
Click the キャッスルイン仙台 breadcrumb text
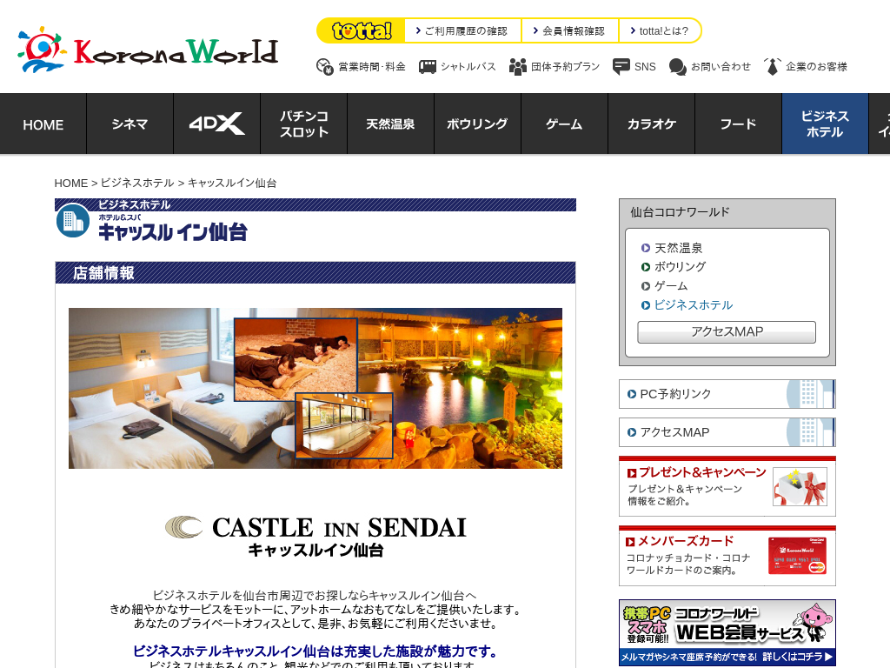tap(232, 183)
